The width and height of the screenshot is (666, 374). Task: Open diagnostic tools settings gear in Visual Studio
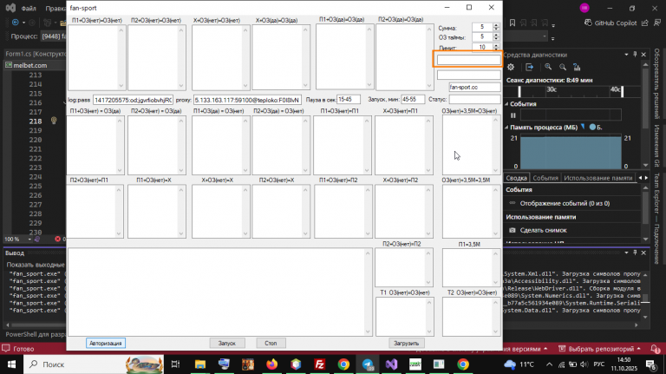coord(511,67)
